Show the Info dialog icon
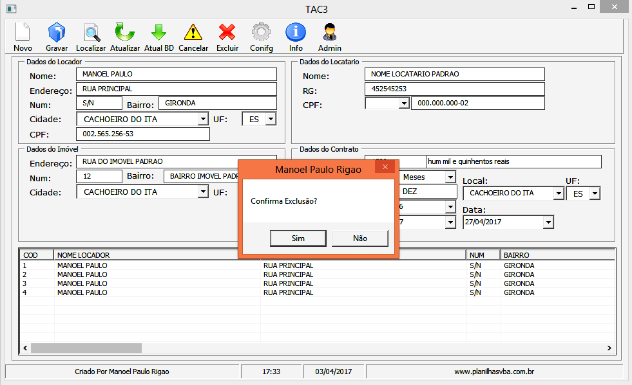This screenshot has width=632, height=385. [295, 33]
